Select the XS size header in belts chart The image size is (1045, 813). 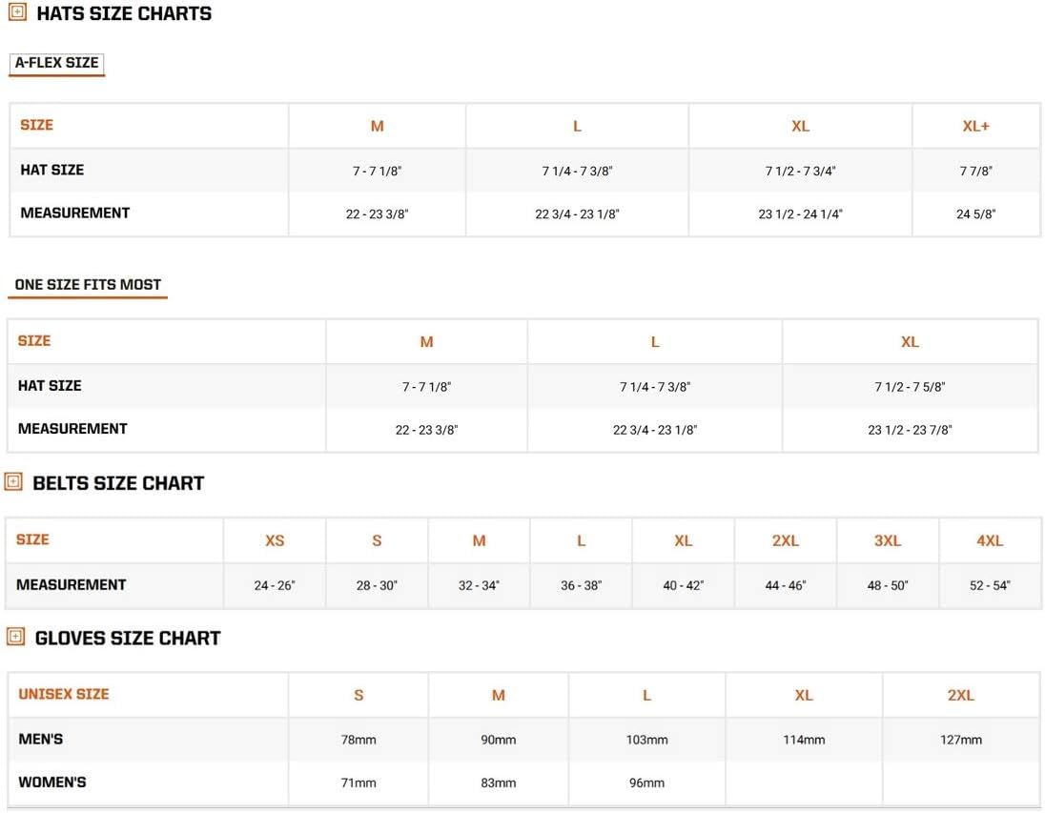(275, 540)
